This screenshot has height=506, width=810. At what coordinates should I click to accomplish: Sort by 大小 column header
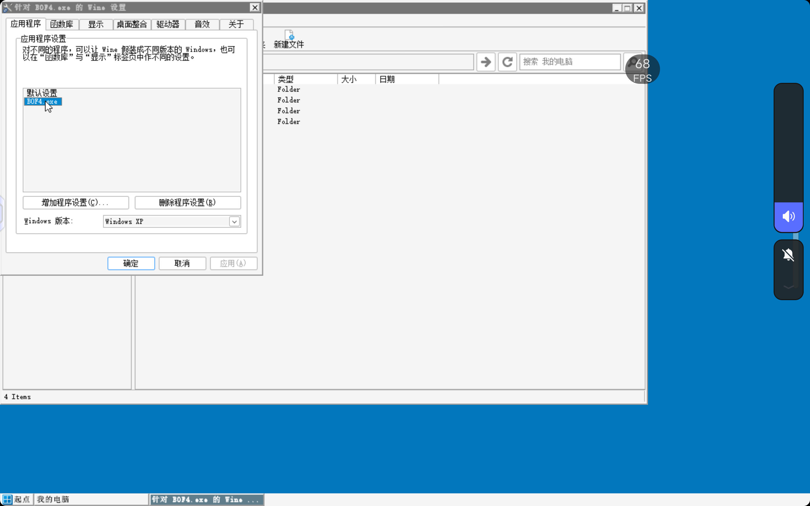coord(357,79)
